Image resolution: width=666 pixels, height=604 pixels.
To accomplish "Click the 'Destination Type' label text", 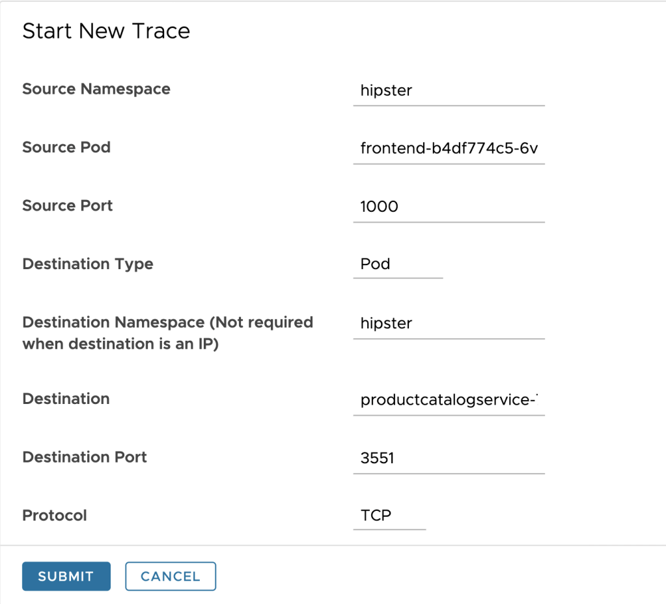I will 88,264.
